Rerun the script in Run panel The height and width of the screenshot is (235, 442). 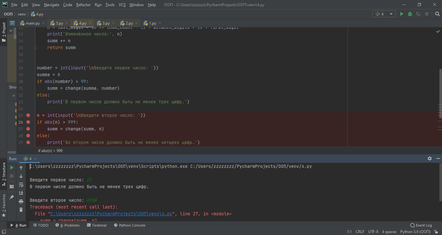[x=12, y=168]
